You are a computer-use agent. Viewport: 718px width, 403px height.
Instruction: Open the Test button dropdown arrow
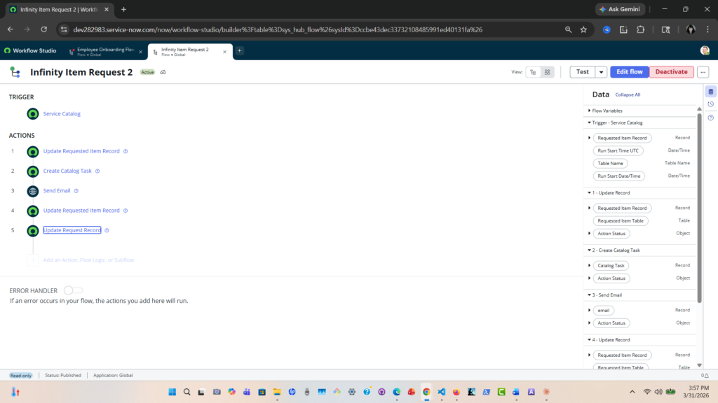[601, 72]
